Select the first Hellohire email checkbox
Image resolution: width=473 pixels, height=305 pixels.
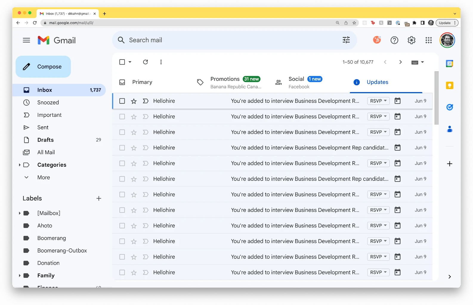(122, 101)
